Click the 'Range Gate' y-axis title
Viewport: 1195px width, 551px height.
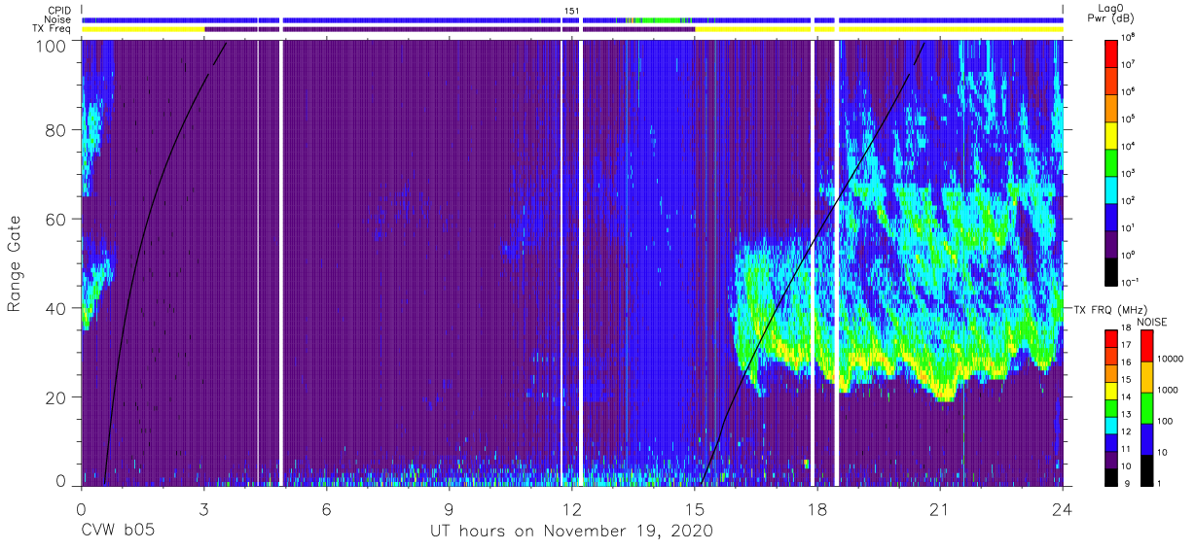[15, 264]
